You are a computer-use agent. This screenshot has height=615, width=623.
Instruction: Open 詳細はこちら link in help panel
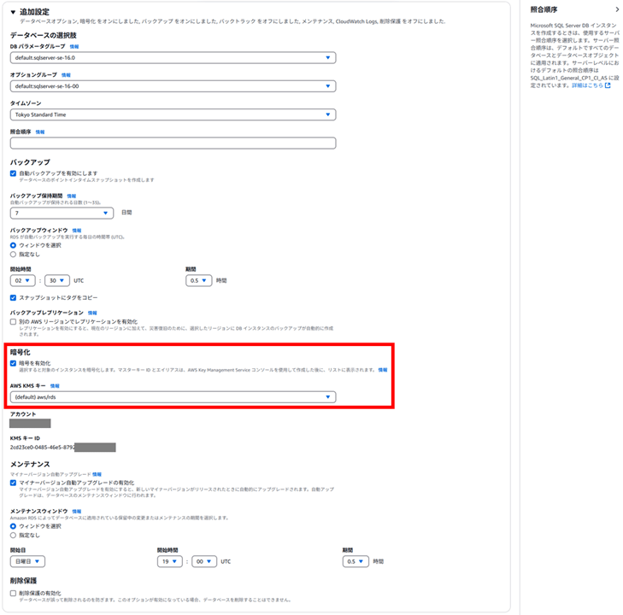[x=587, y=85]
